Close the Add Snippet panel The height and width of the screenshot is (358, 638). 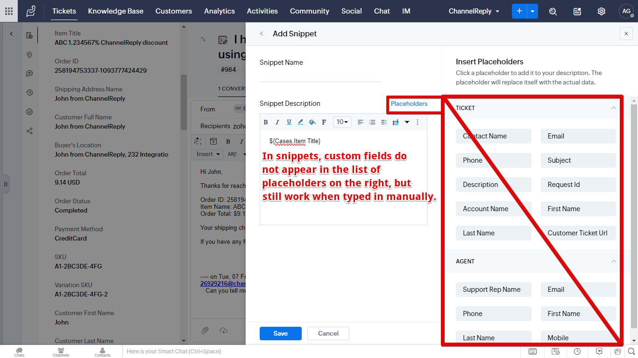[x=626, y=34]
